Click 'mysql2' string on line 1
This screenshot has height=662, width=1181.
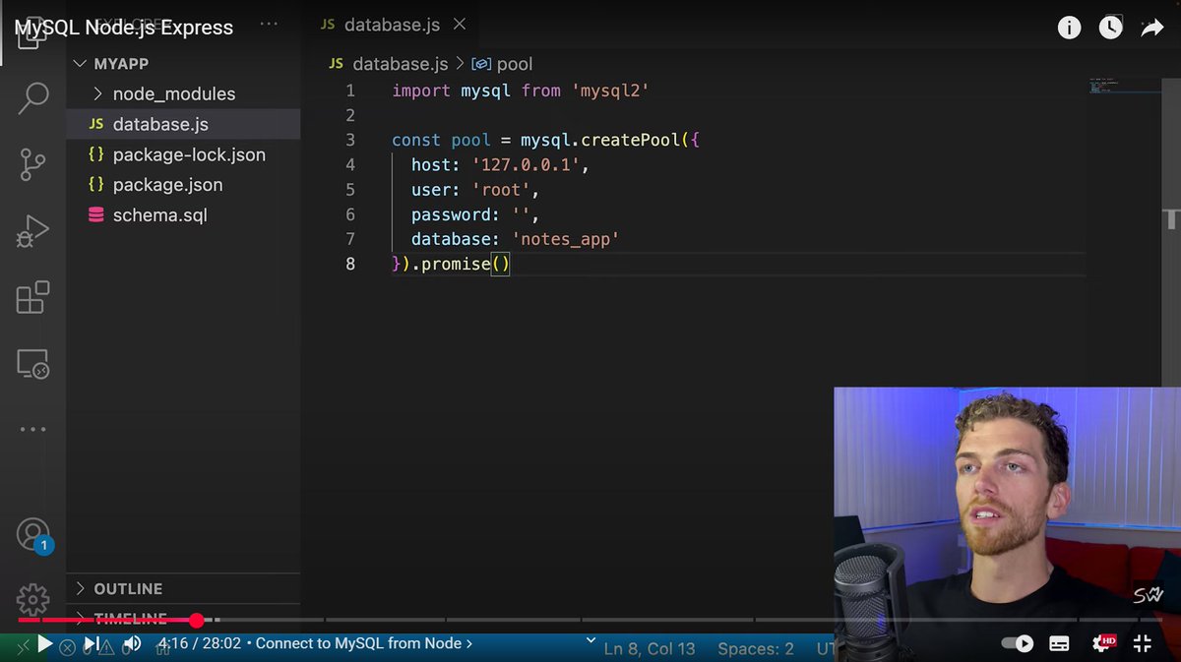point(610,90)
